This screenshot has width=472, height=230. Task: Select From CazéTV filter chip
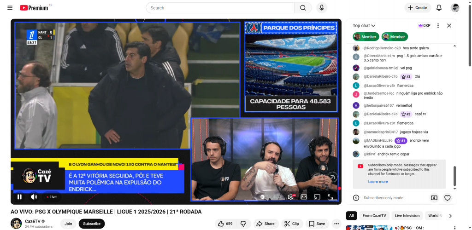(x=374, y=216)
